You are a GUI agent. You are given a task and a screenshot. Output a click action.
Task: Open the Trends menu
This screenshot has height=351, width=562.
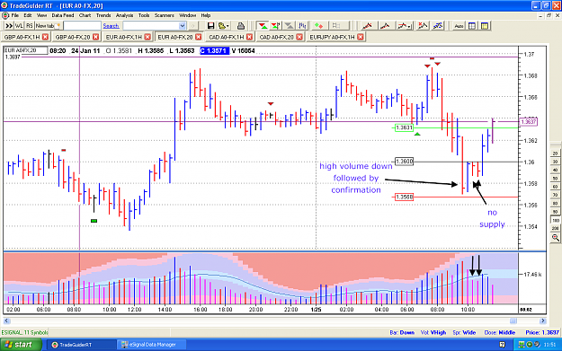coord(103,15)
